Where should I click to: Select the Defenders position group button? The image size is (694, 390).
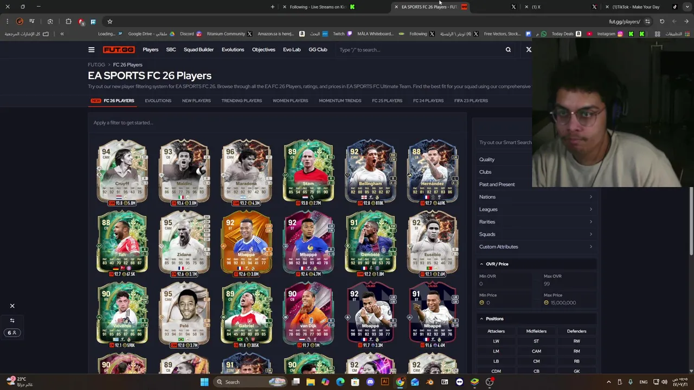coord(576,331)
